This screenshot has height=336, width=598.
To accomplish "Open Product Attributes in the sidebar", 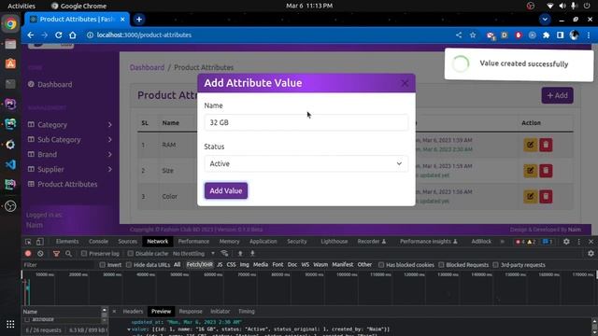I will coord(63,185).
